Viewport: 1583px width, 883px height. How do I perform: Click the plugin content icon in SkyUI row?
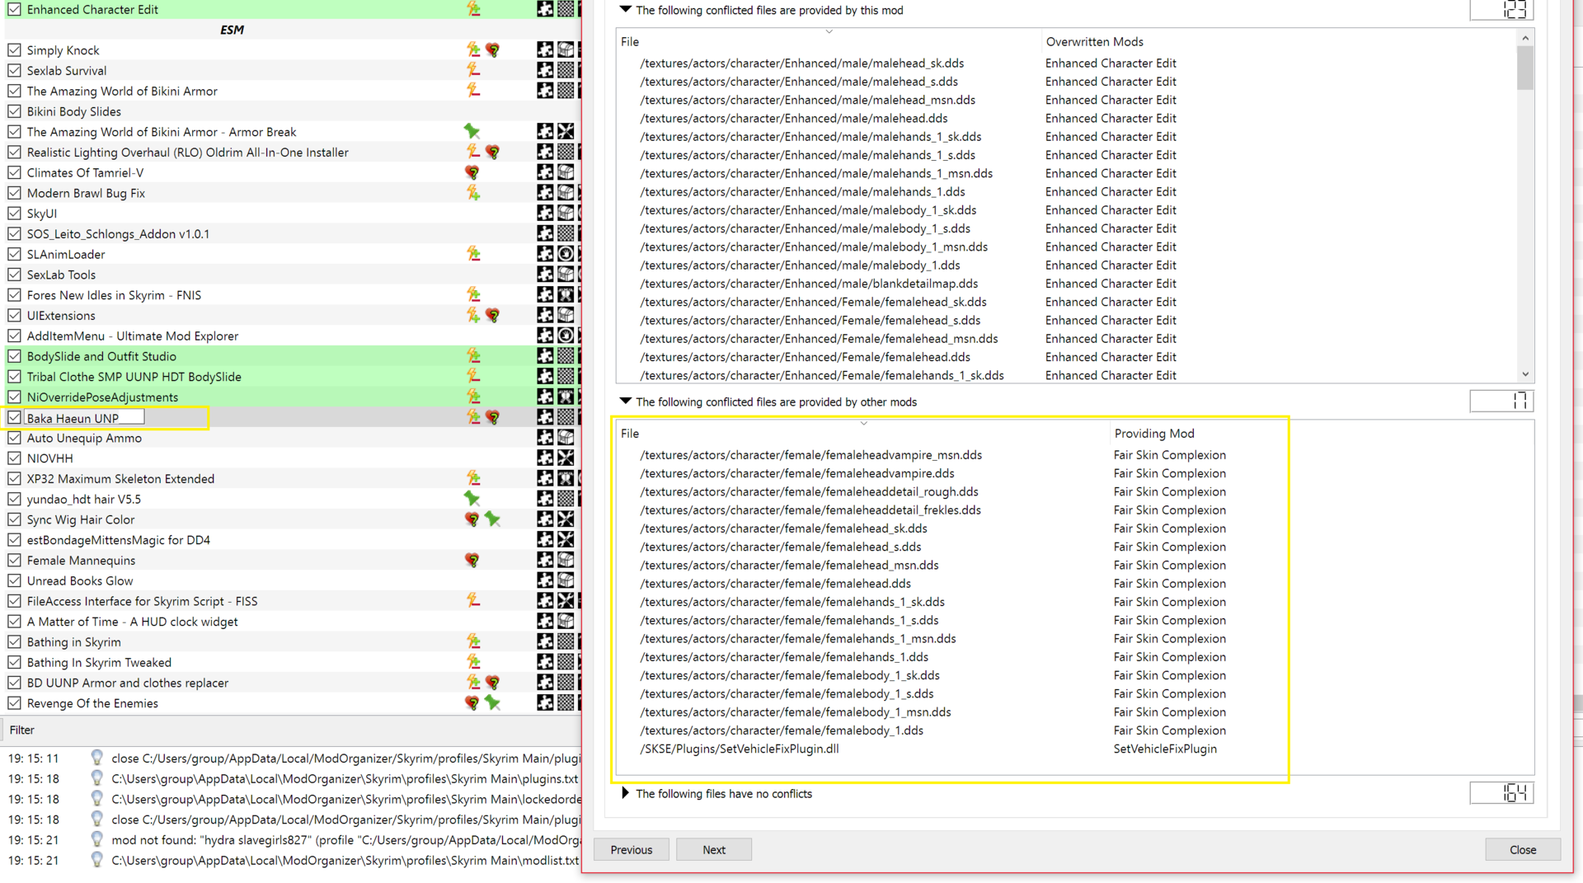click(546, 214)
